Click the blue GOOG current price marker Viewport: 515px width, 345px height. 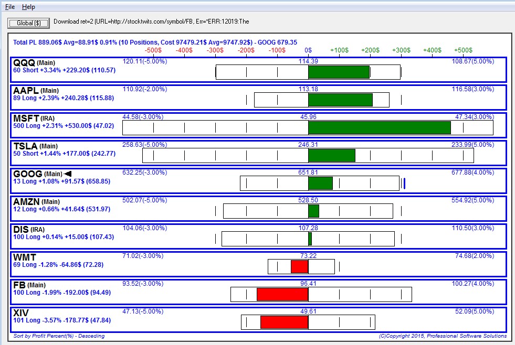(x=404, y=184)
